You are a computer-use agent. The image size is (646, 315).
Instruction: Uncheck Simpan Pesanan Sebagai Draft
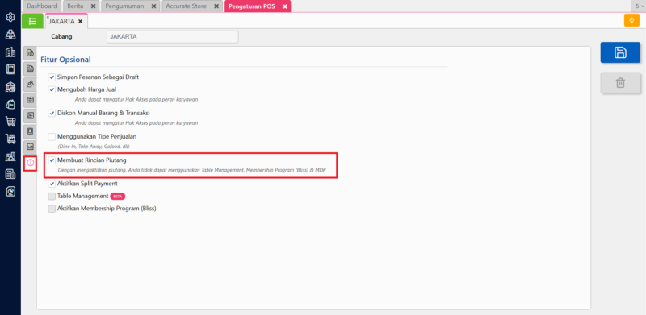(52, 77)
